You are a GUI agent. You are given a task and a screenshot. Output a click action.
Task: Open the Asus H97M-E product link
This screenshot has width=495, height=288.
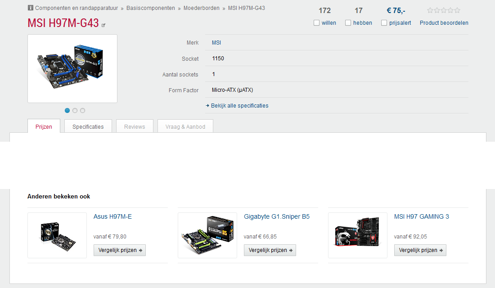click(x=112, y=216)
